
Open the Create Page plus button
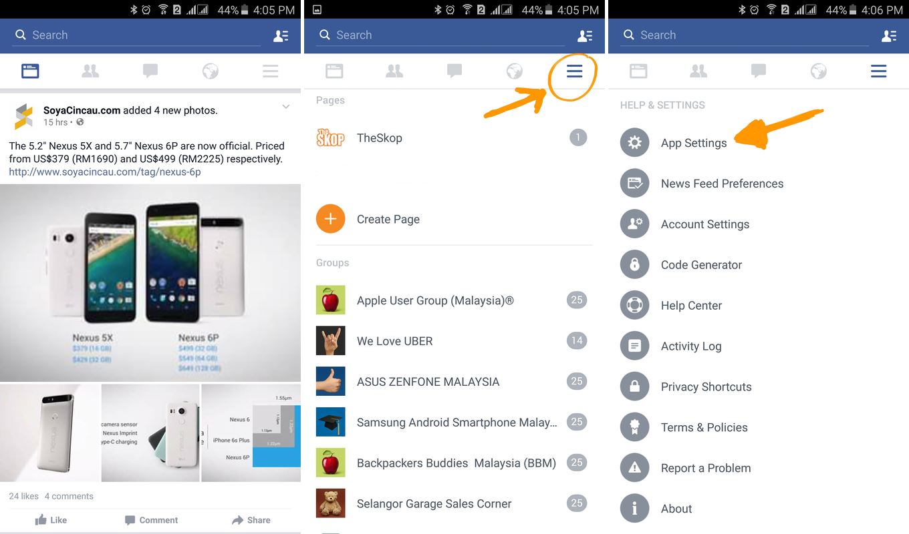point(330,218)
